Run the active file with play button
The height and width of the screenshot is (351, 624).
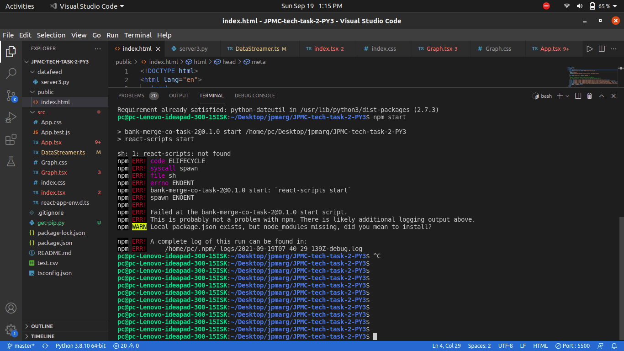coord(590,48)
